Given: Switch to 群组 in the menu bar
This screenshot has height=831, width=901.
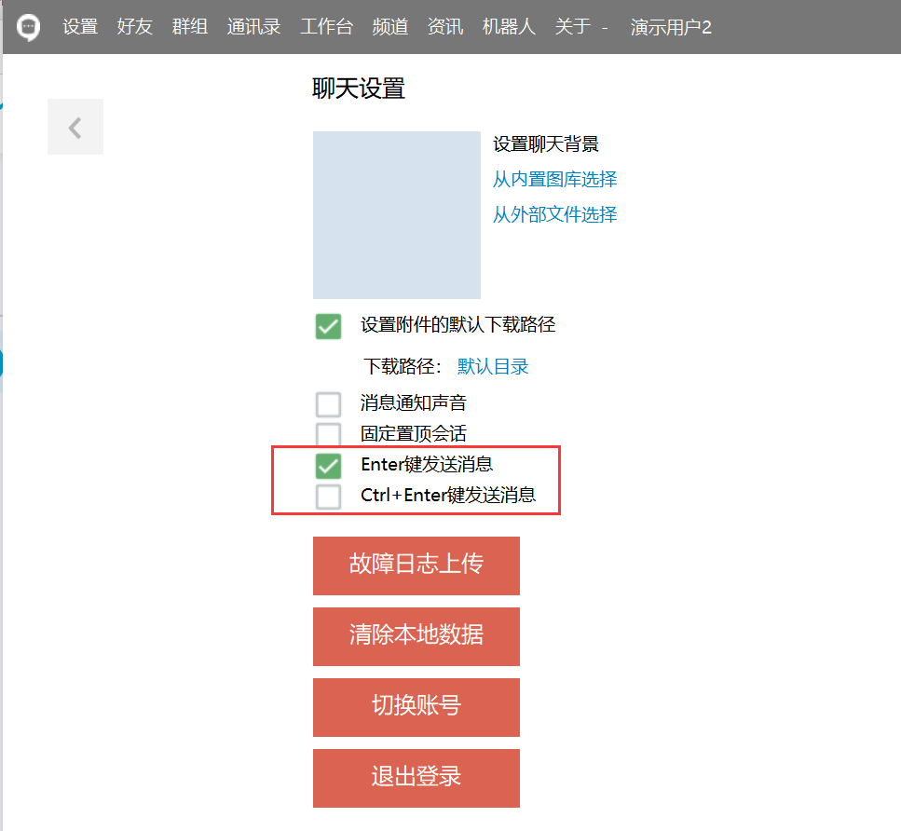Looking at the screenshot, I should coord(190,27).
